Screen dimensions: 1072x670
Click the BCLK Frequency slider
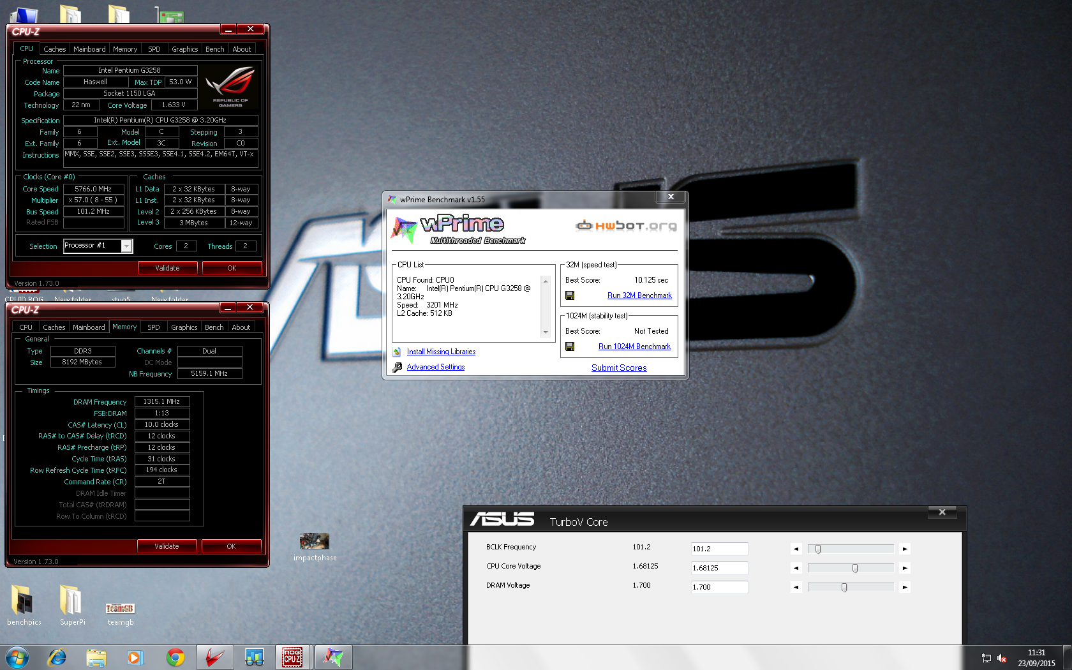[851, 549]
